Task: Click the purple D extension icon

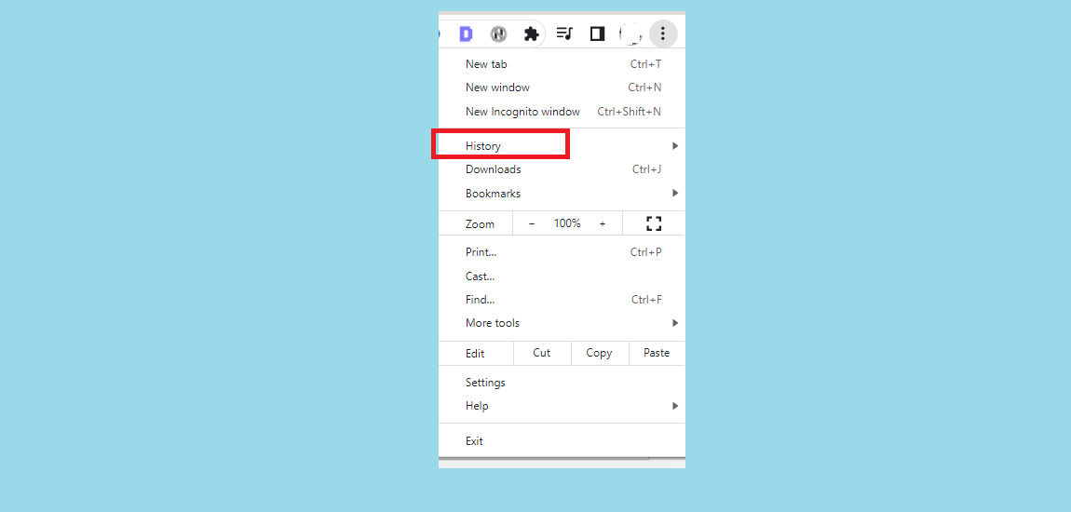Action: coord(467,34)
